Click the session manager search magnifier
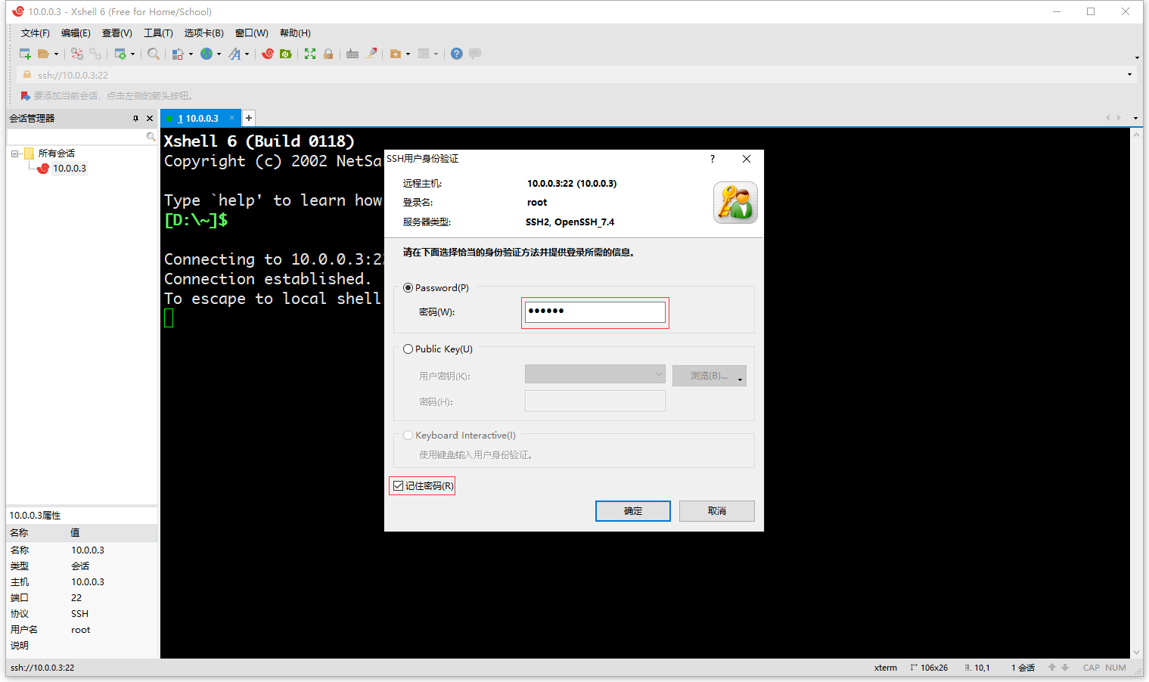The width and height of the screenshot is (1149, 682). click(151, 137)
